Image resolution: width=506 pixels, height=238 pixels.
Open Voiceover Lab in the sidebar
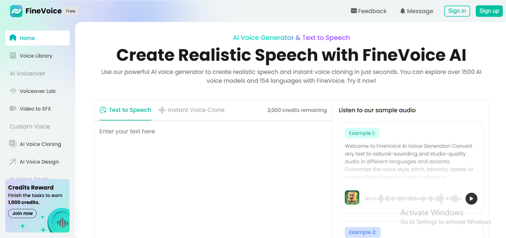pyautogui.click(x=37, y=91)
